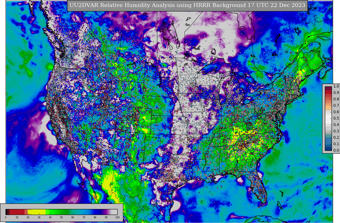Click the 60 tick label on humidity colorbar
The height and width of the screenshot is (223, 340).
coord(73,217)
